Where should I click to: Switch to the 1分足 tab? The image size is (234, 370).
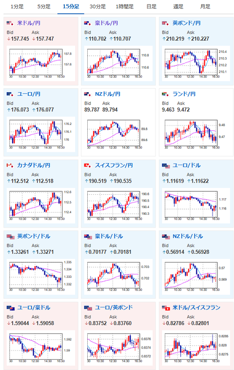click(17, 7)
